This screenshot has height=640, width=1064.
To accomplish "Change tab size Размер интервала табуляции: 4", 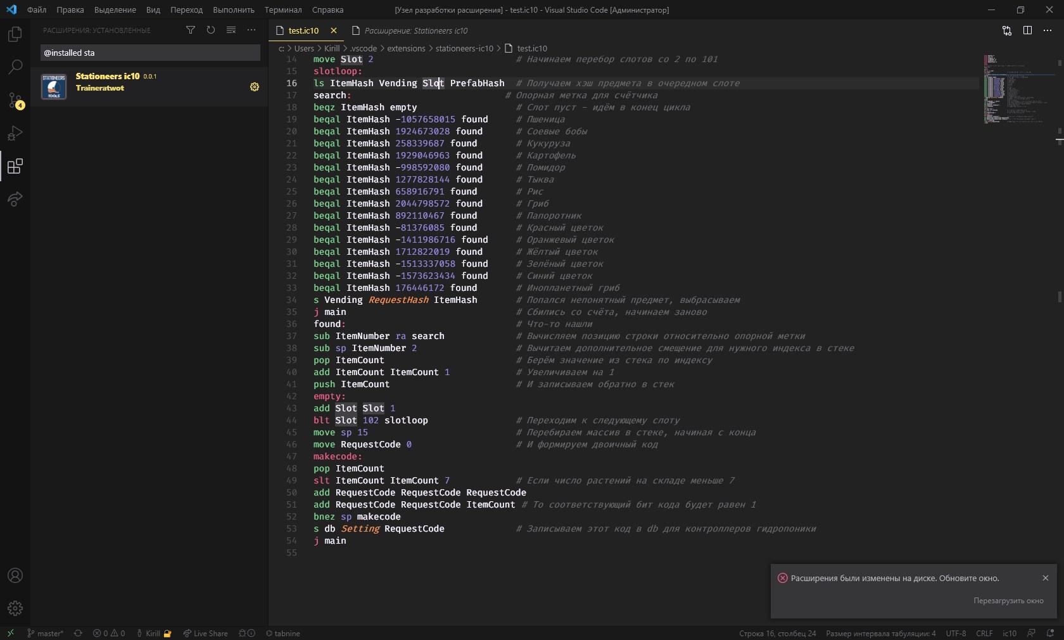I will click(x=880, y=633).
